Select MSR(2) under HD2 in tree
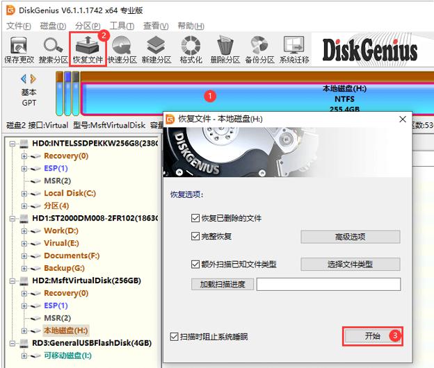Image resolution: width=434 pixels, height=368 pixels. pos(57,318)
